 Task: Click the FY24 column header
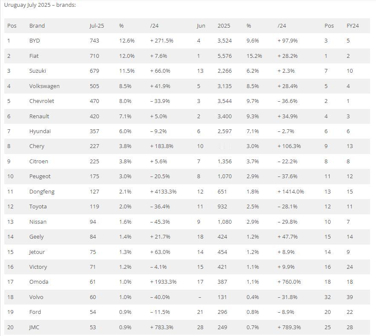[353, 26]
